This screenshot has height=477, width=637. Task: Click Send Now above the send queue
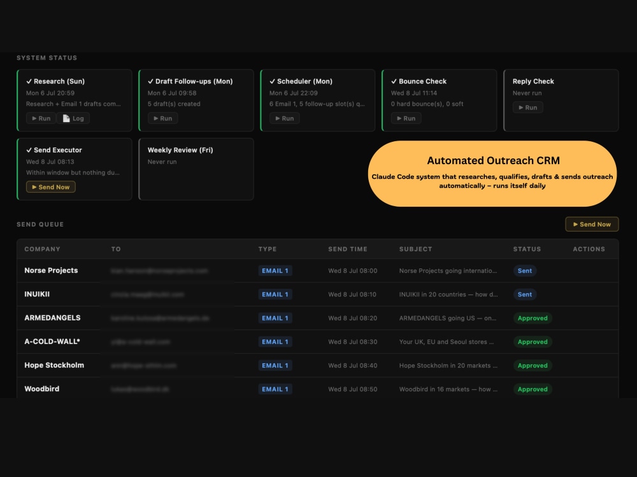592,225
